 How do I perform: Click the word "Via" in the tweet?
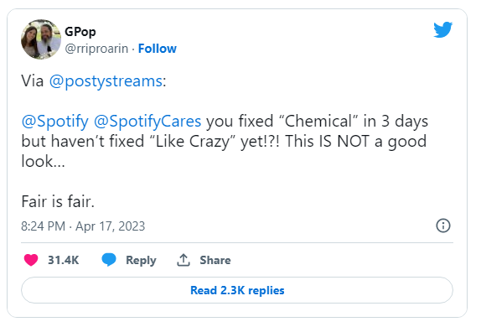pos(33,81)
